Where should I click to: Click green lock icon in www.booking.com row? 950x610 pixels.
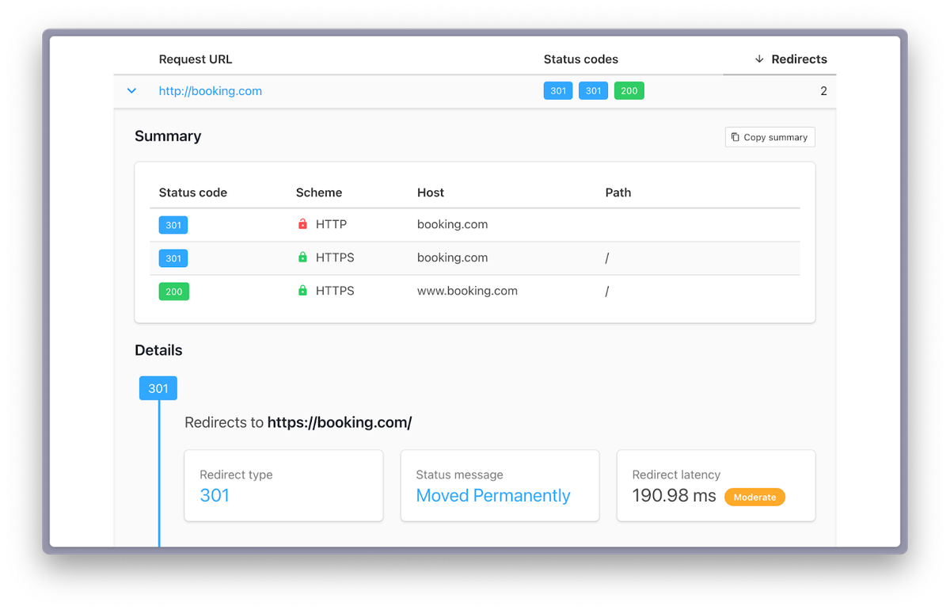pyautogui.click(x=302, y=291)
